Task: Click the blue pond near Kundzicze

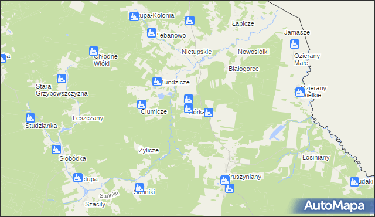Action: click(161, 96)
